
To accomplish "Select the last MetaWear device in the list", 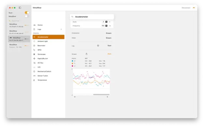I will pyautogui.click(x=19, y=46).
